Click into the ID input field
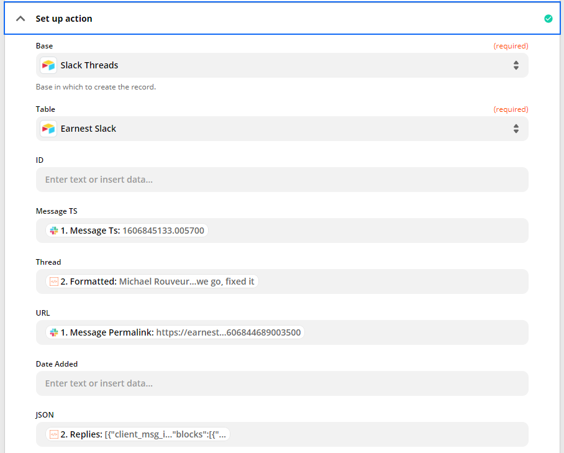The width and height of the screenshot is (564, 453). tap(282, 180)
